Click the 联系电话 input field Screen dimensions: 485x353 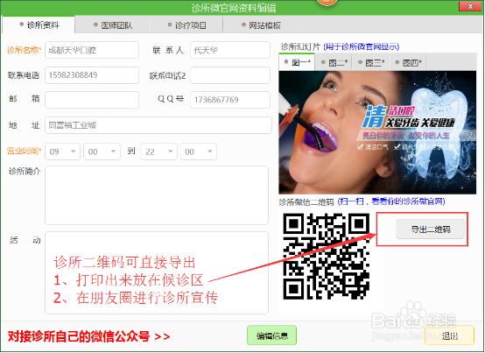(92, 75)
